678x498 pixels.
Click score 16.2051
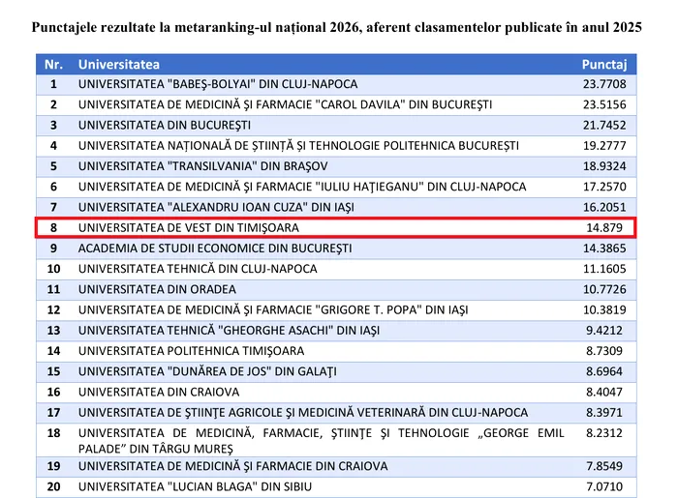coord(604,207)
